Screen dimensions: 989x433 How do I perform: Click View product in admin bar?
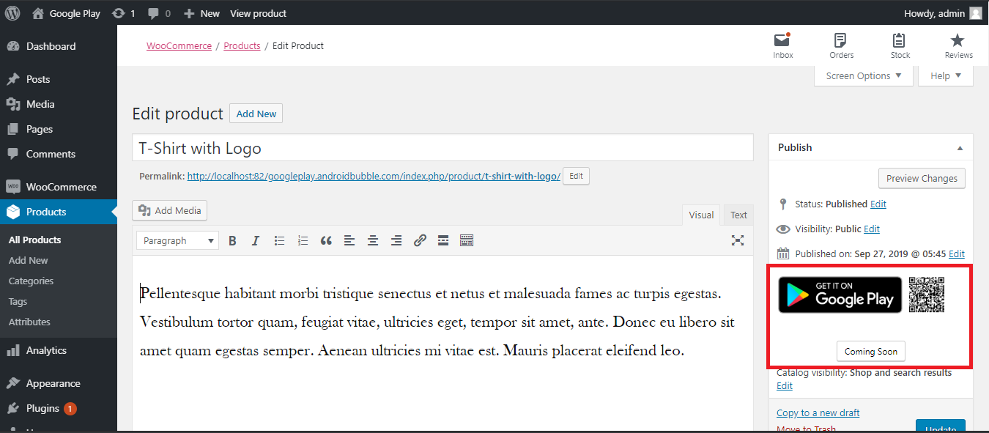click(x=258, y=13)
